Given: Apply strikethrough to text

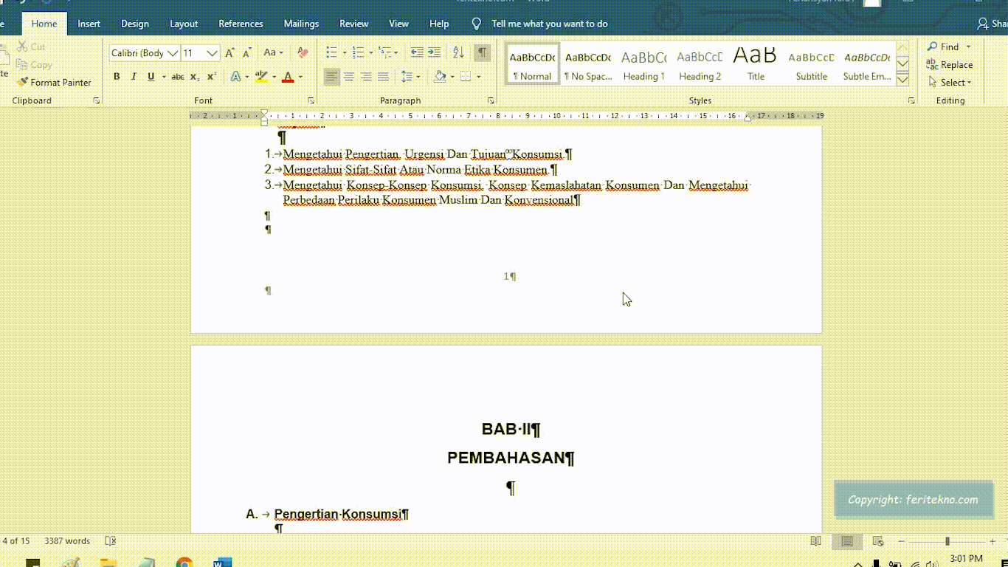Looking at the screenshot, I should tap(178, 77).
